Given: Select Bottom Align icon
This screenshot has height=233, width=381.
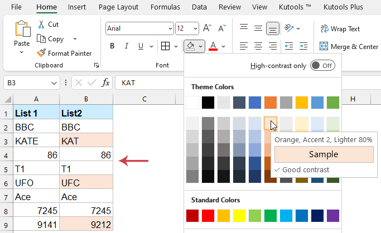Looking at the screenshot, I should click(x=273, y=28).
